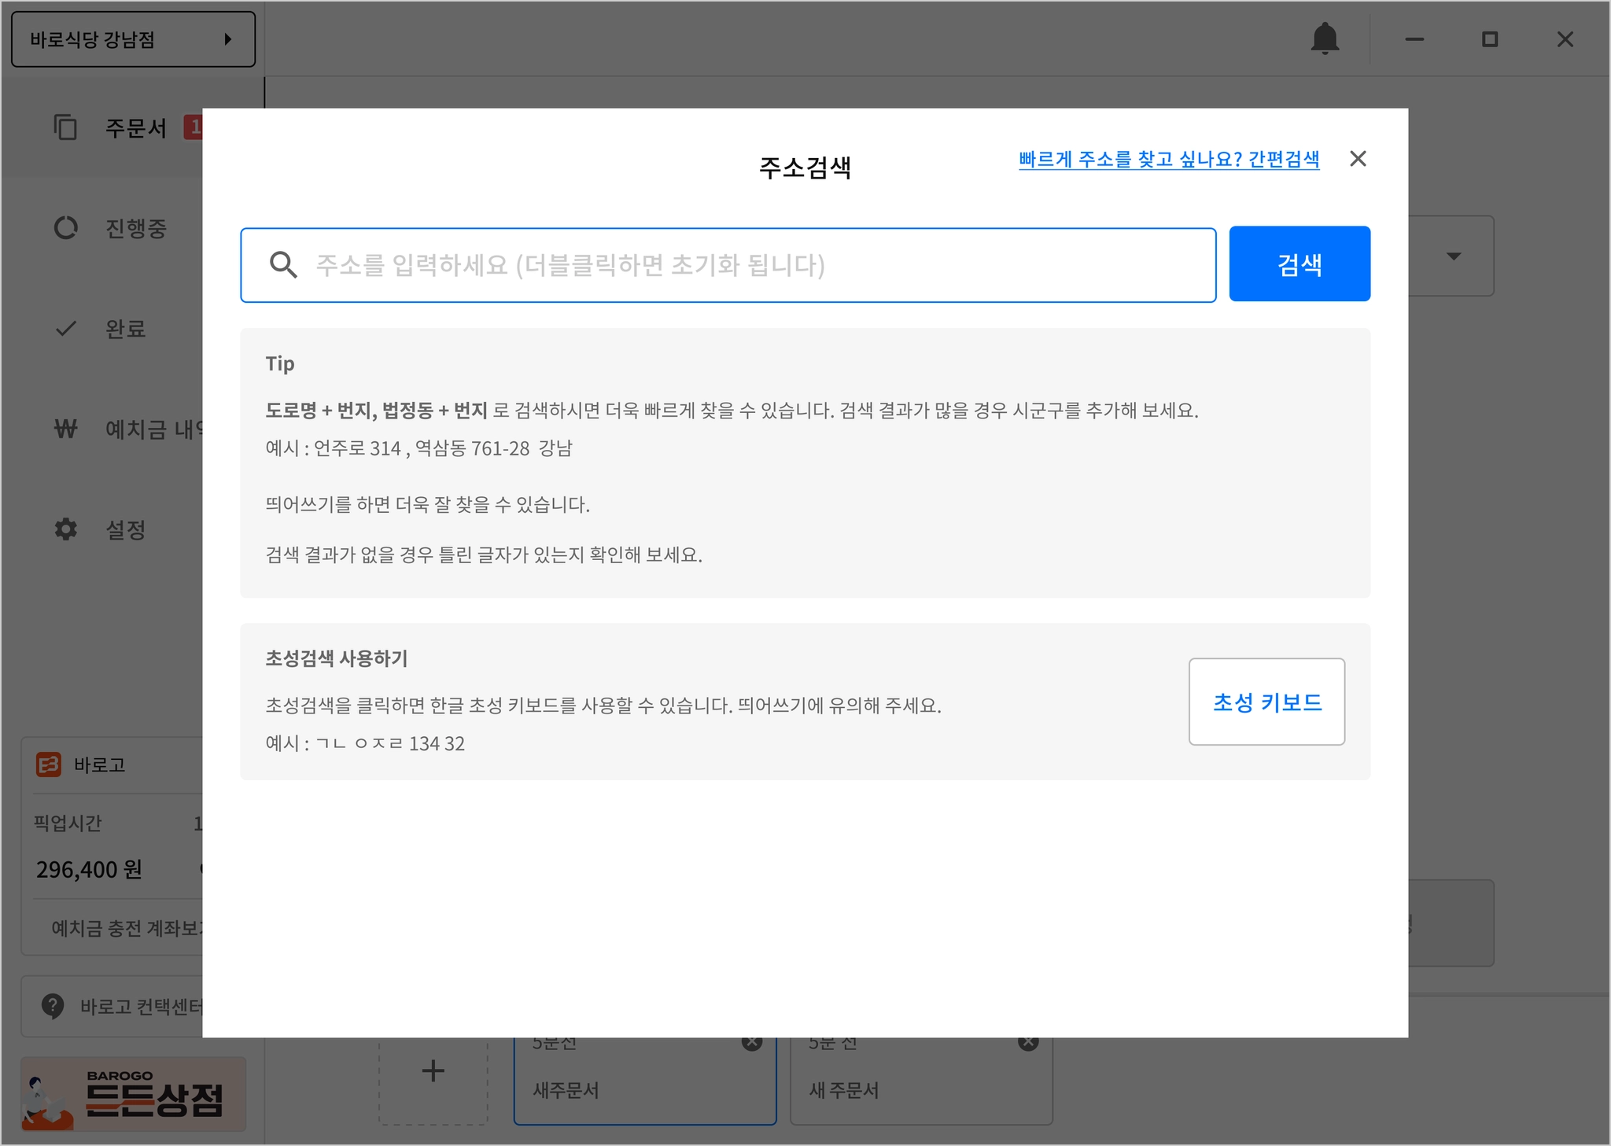
Task: Click the 진행중 progress circle icon
Action: point(65,228)
